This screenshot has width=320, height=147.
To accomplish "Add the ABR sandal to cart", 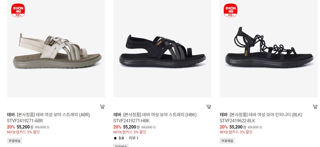I will click(103, 106).
